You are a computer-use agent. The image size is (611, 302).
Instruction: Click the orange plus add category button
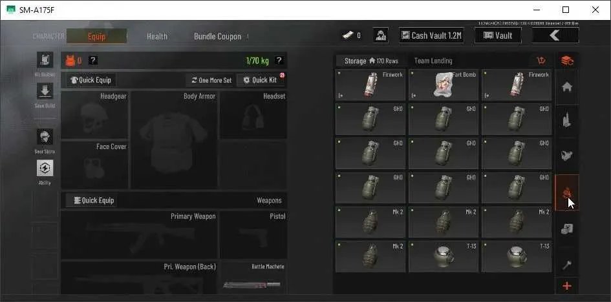tap(567, 287)
